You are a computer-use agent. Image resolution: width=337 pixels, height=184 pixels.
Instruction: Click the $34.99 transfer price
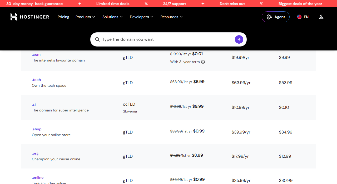[x=286, y=132]
